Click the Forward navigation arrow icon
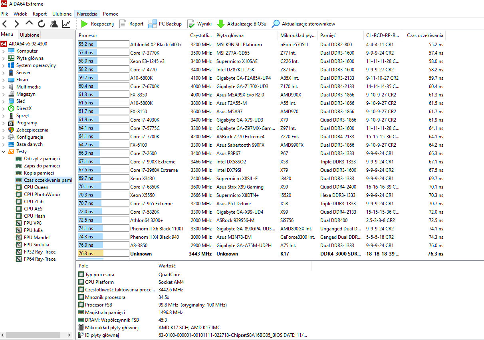Screen dimensions: 484x340 point(17,24)
